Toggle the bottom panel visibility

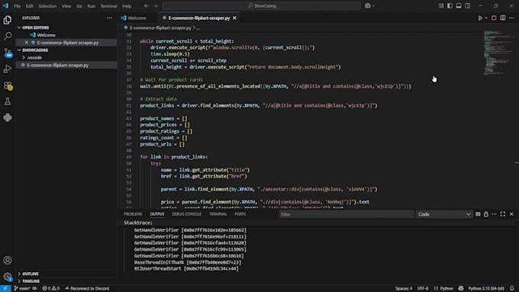pyautogui.click(x=459, y=5)
